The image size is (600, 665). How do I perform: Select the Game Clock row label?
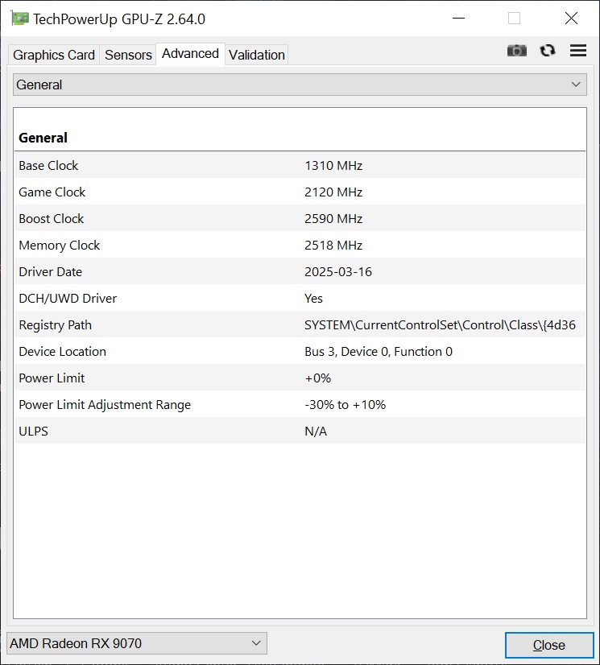(52, 192)
